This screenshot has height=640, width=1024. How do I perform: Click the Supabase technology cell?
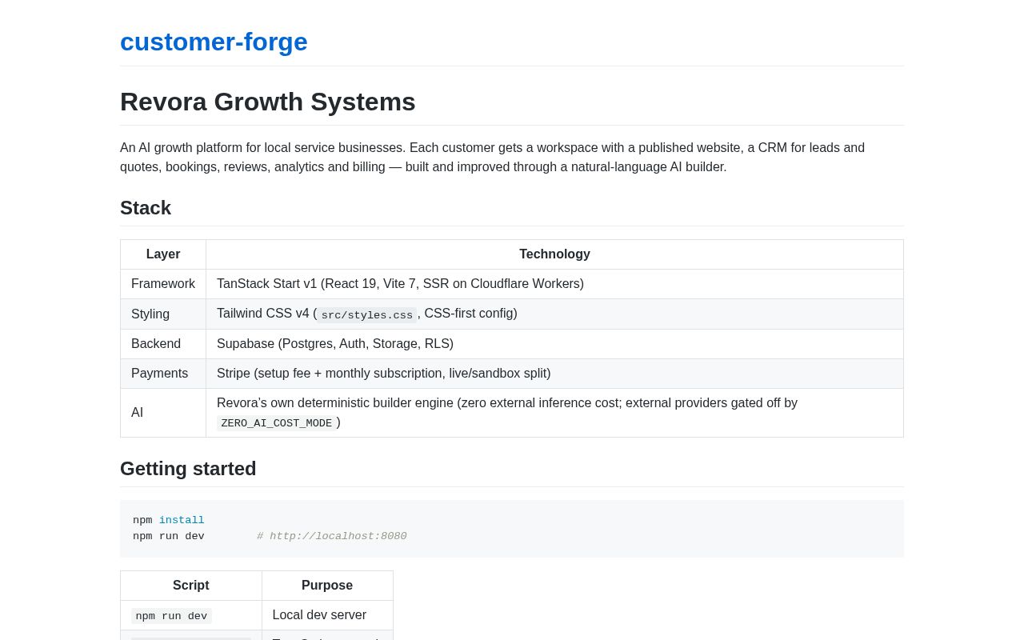click(x=554, y=344)
